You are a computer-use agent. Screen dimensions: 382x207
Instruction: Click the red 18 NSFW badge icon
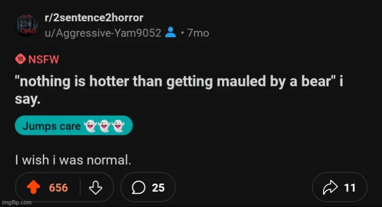tap(20, 59)
